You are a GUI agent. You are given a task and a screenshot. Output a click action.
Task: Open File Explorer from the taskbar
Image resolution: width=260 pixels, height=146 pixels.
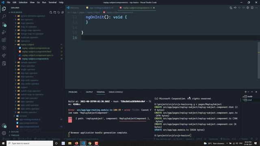[x=70, y=143]
